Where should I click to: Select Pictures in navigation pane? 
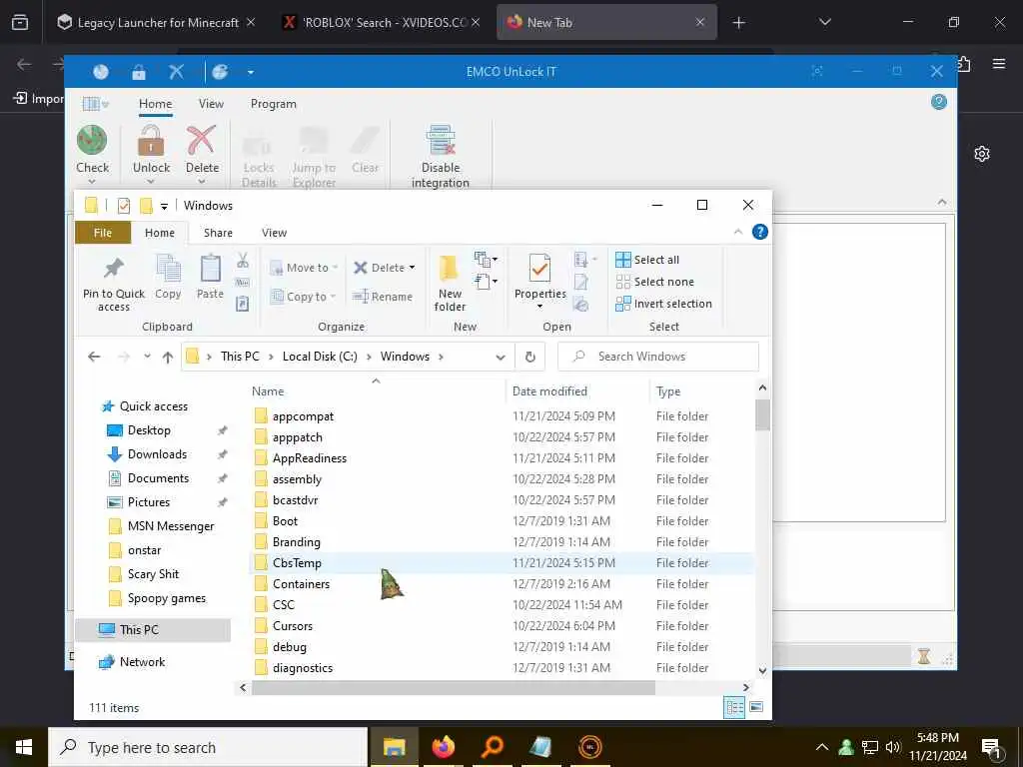pyautogui.click(x=149, y=502)
